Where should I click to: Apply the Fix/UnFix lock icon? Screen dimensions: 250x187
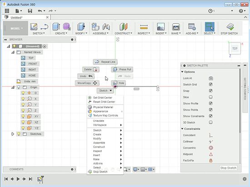coord(211,160)
